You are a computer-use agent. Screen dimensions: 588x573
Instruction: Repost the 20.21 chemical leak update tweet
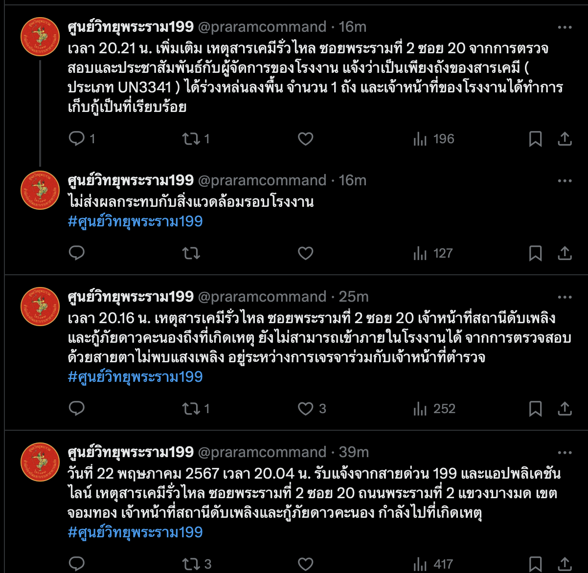191,139
